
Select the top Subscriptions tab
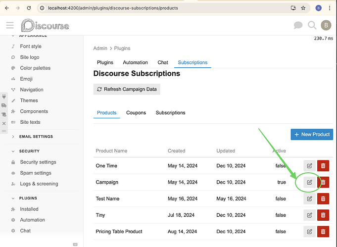(x=193, y=62)
